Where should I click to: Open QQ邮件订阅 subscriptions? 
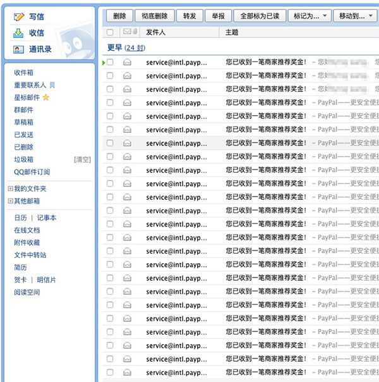pyautogui.click(x=32, y=172)
